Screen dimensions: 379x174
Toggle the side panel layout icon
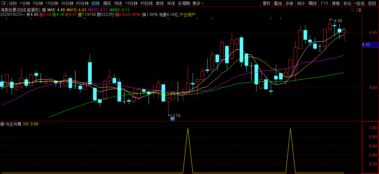359,10
